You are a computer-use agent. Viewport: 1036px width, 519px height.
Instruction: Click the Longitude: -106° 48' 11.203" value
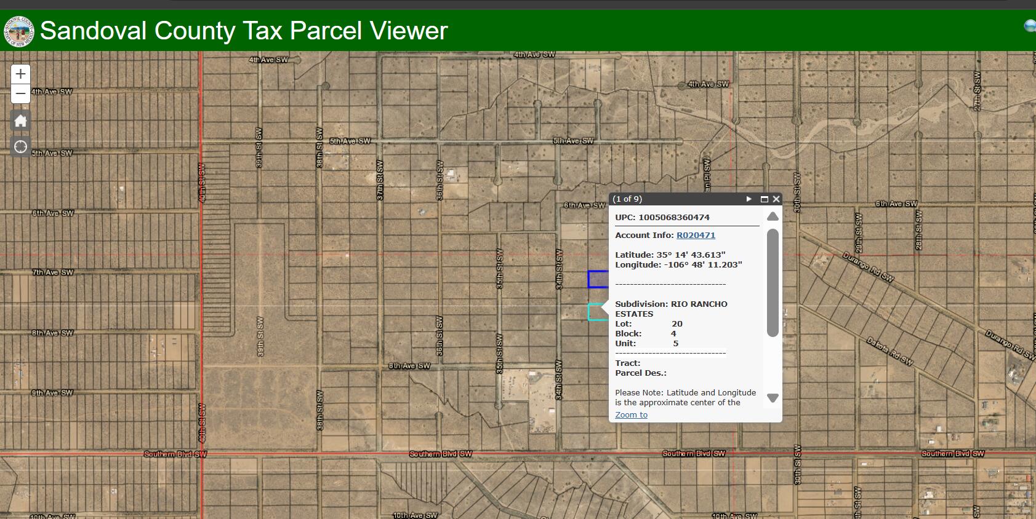pos(678,264)
